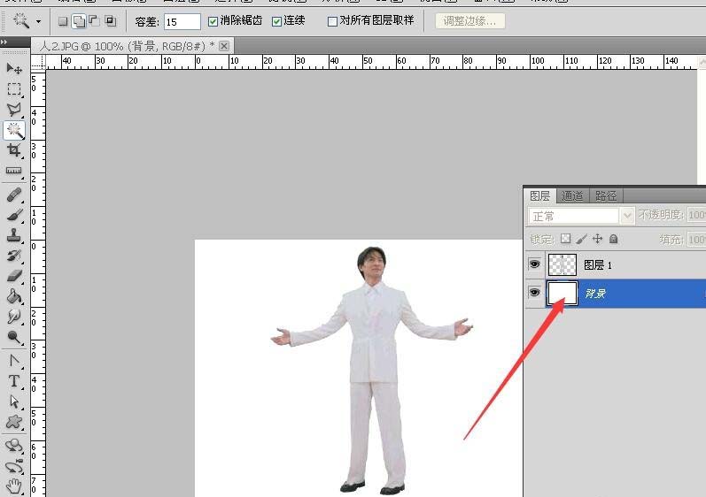Toggle lock transparent pixels icon

[x=565, y=239]
